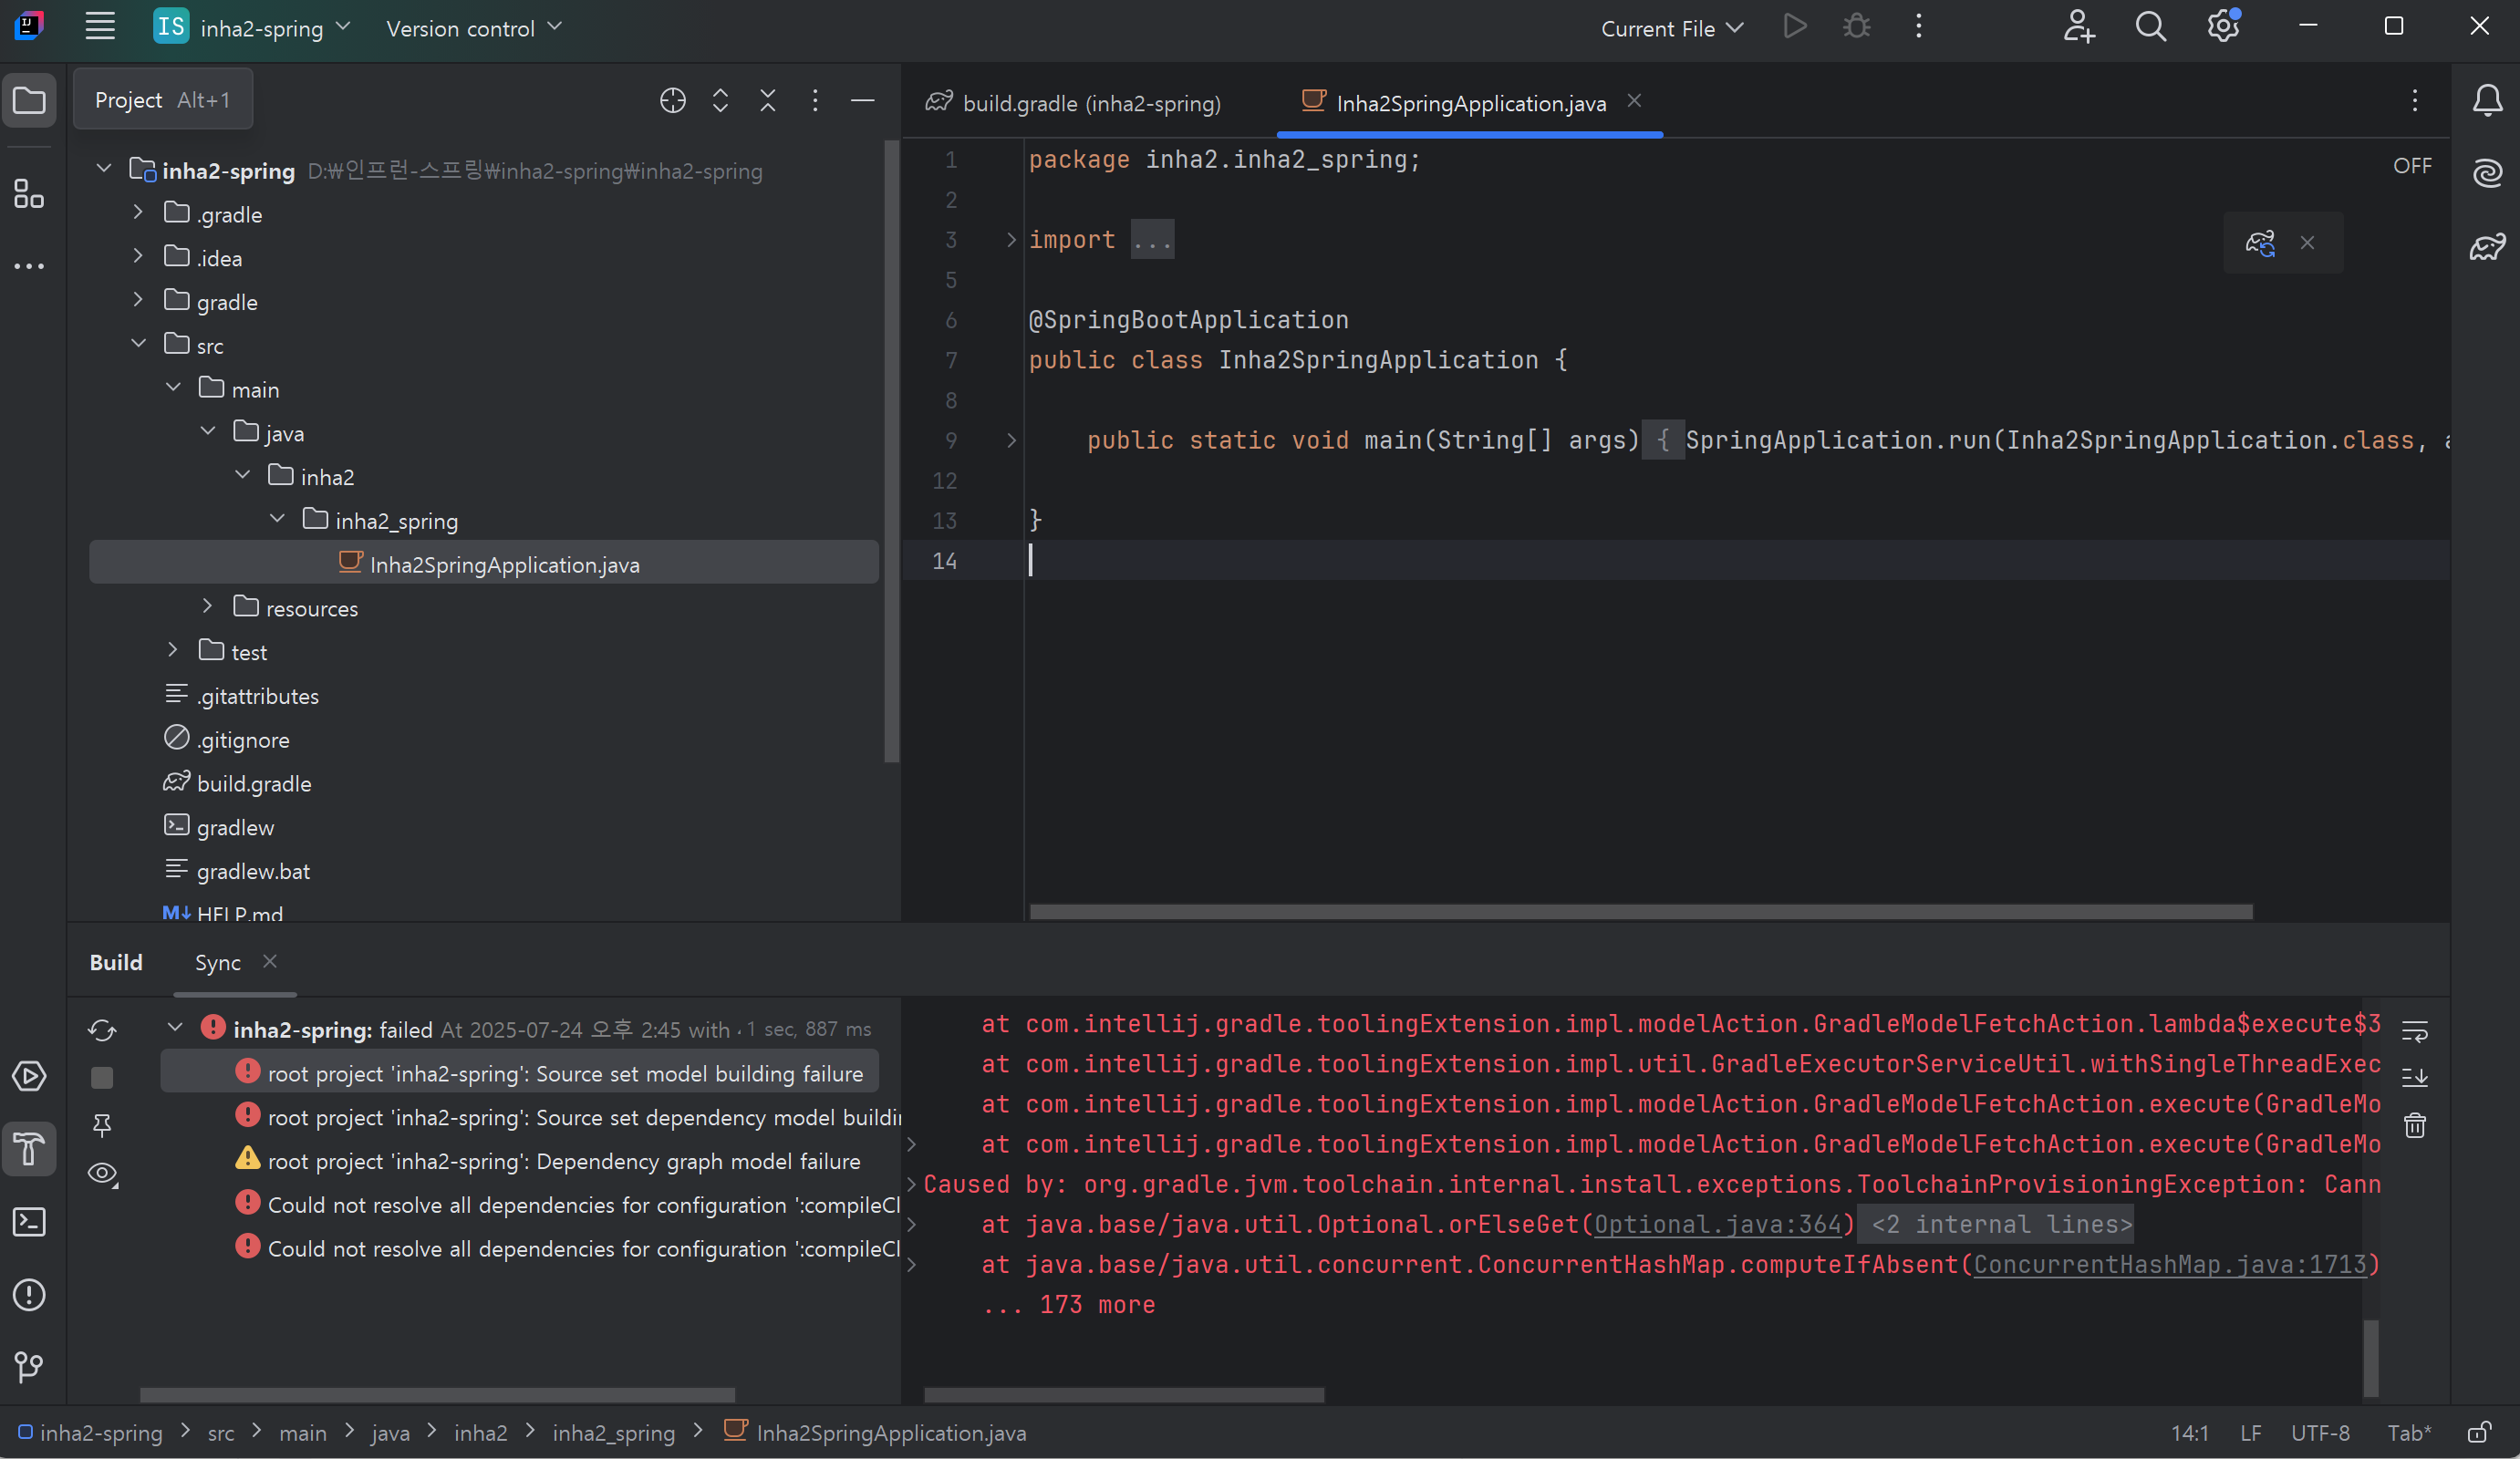This screenshot has width=2520, height=1459.
Task: Open IDE and project settings gear
Action: pyautogui.click(x=2223, y=27)
